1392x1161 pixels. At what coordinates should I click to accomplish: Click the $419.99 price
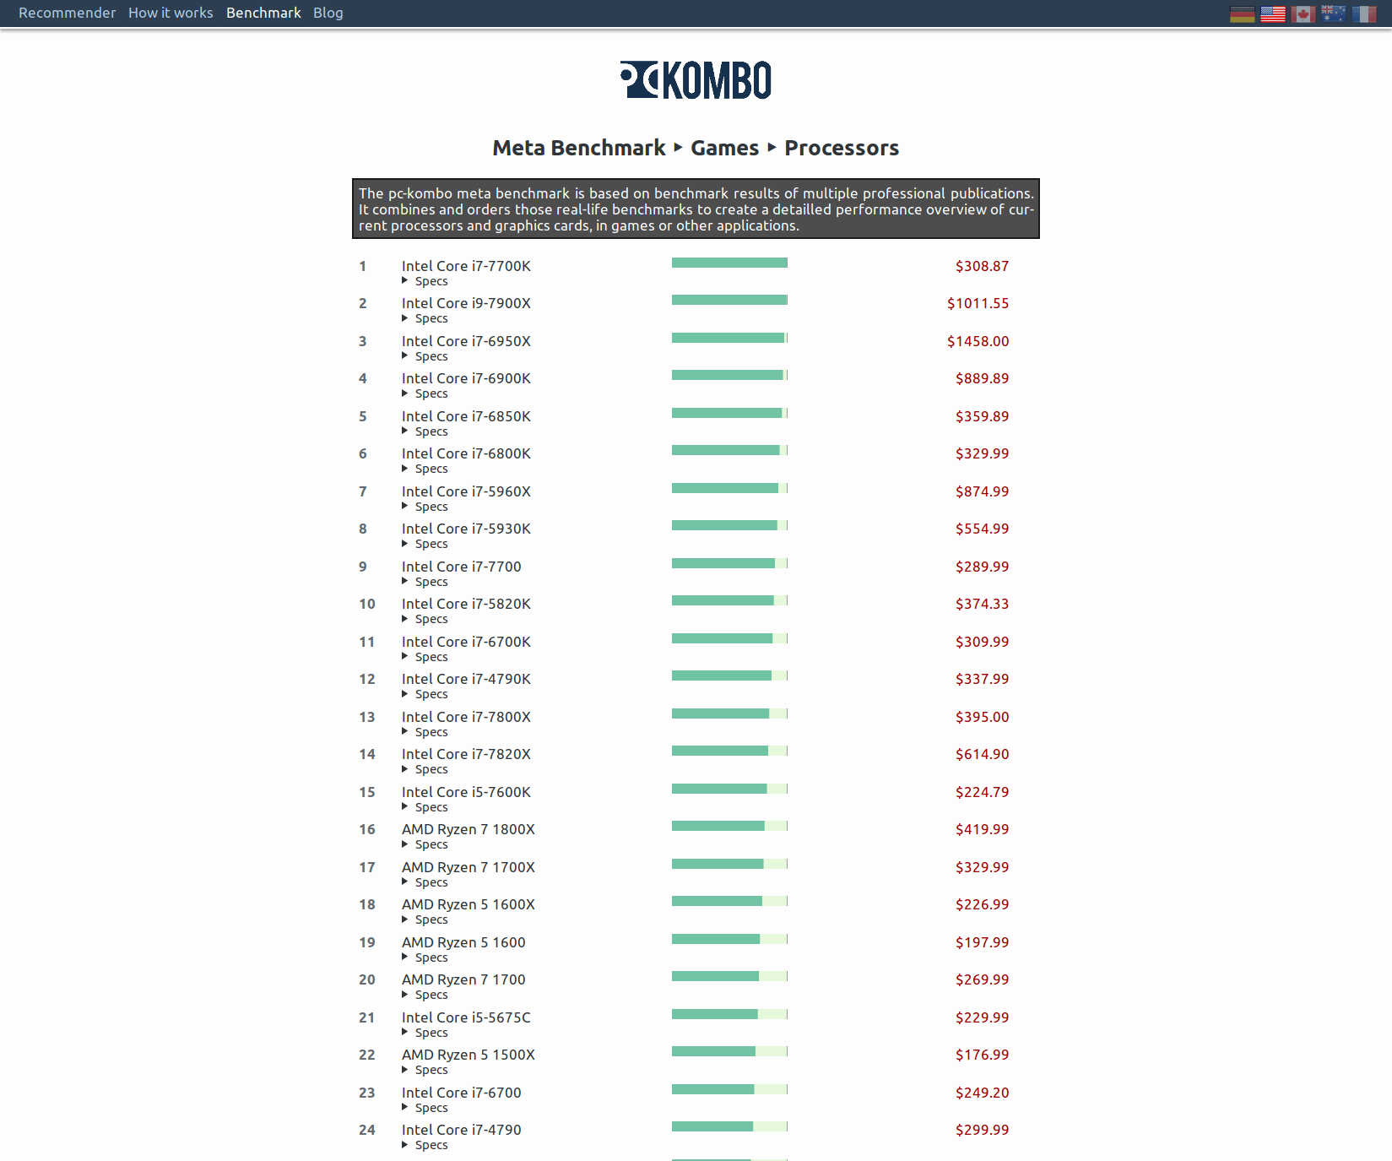tap(982, 829)
